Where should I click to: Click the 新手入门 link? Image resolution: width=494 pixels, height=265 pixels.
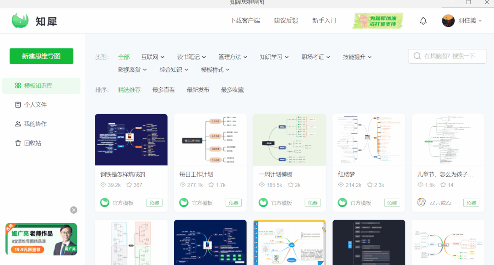(324, 21)
